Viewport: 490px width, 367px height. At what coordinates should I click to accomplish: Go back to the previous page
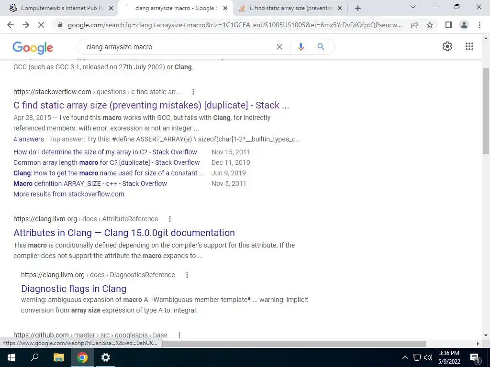[x=11, y=25]
